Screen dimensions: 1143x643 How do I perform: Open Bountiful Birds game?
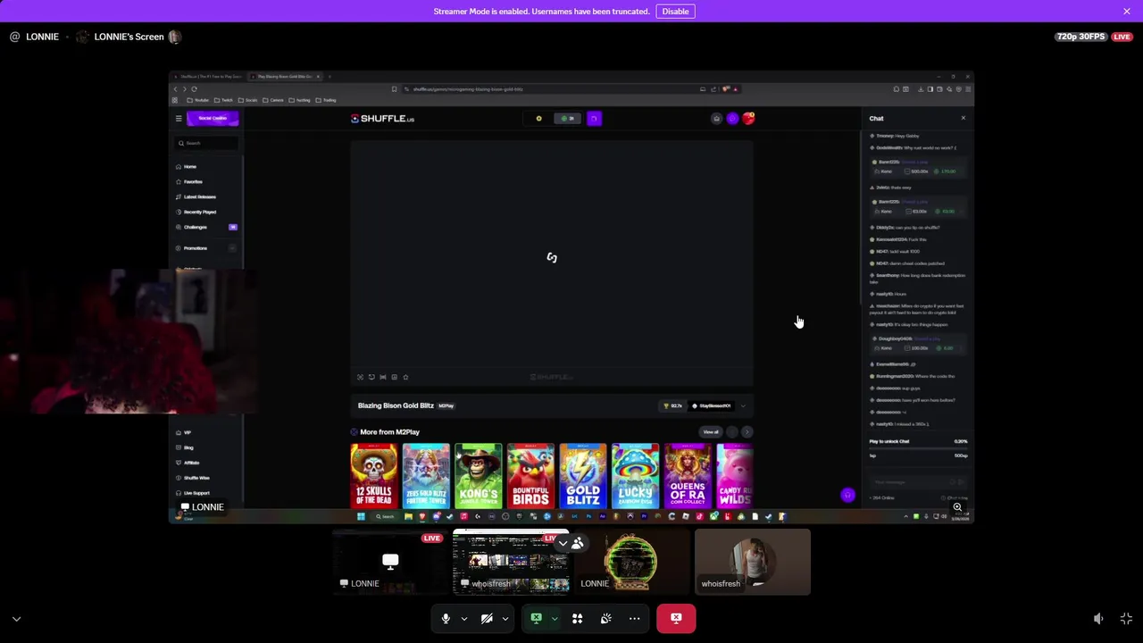pyautogui.click(x=530, y=475)
